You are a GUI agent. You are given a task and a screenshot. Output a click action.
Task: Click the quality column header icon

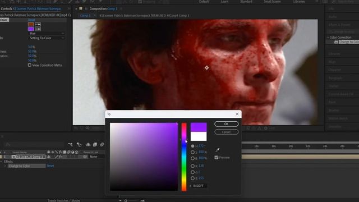57,152
